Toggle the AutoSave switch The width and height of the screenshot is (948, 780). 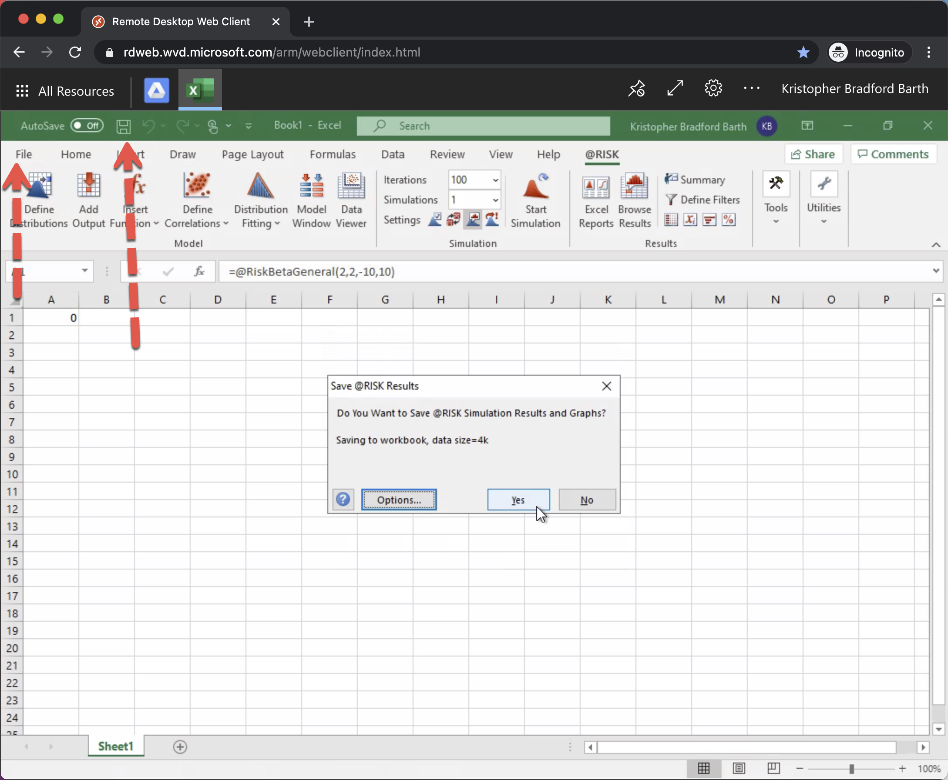pyautogui.click(x=87, y=126)
